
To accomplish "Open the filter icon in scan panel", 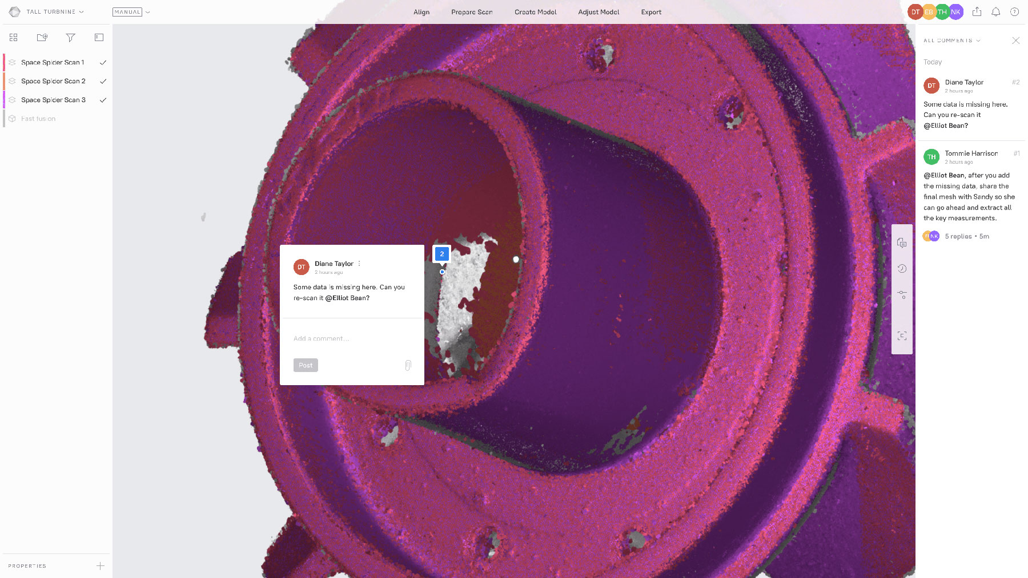I will click(x=71, y=37).
